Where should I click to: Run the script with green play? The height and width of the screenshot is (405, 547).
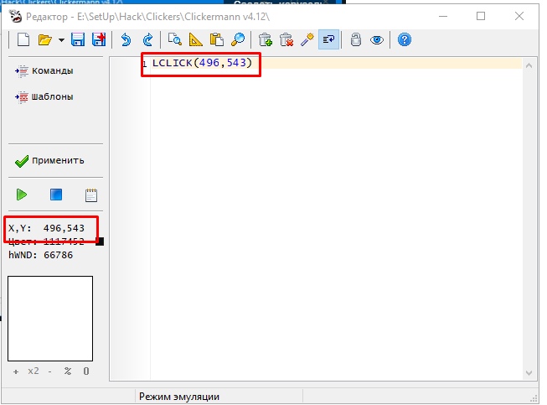click(x=22, y=195)
